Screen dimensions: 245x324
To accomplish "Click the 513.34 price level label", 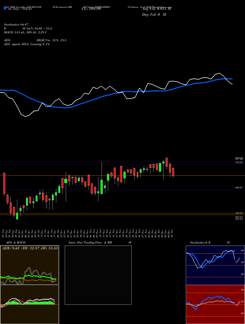I will [239, 162].
